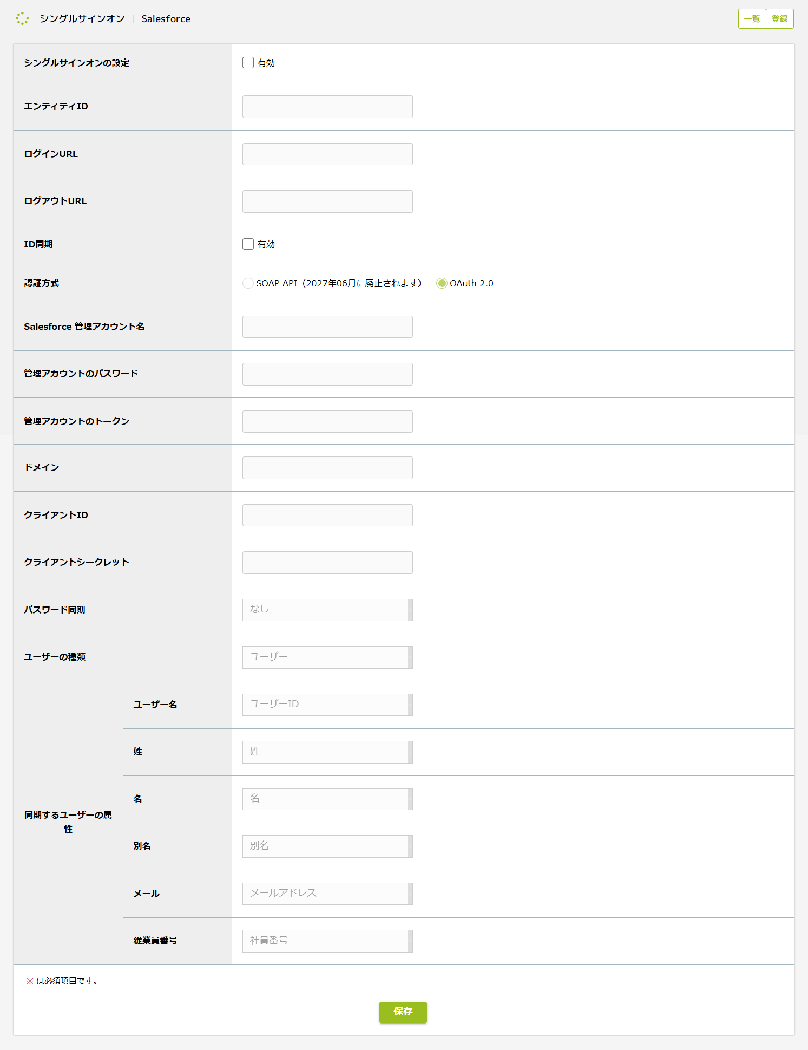The height and width of the screenshot is (1050, 808).
Task: Select the OAuth 2.0 authentication option
Action: coord(442,283)
